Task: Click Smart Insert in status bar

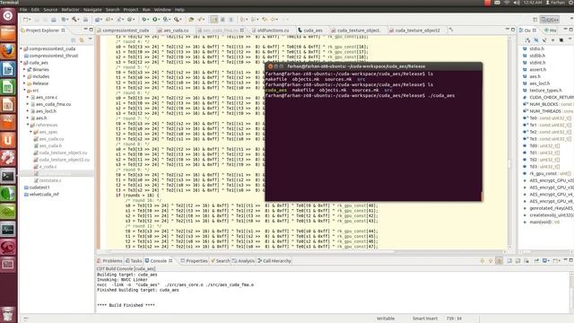Action: 424,319
